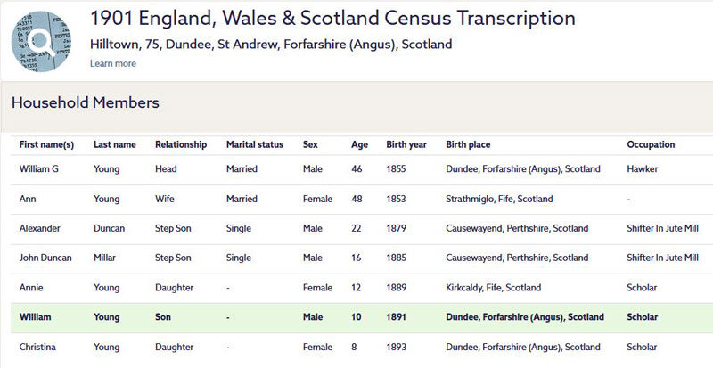The height and width of the screenshot is (368, 713).
Task: Click the Birth year column header
Action: point(406,144)
